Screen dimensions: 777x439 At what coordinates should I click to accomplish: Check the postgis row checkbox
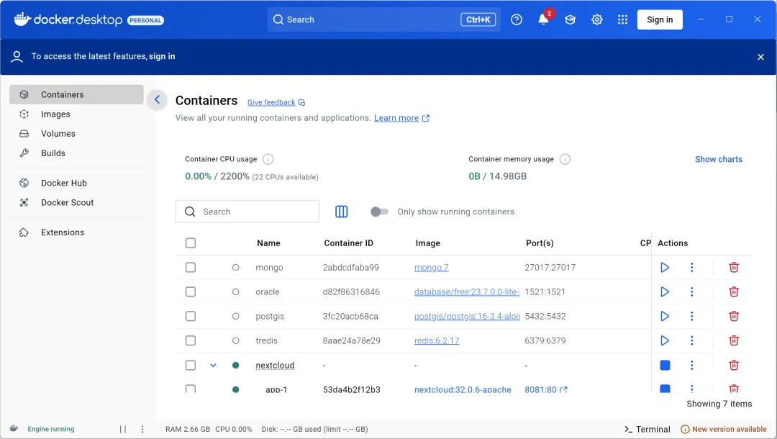click(190, 316)
